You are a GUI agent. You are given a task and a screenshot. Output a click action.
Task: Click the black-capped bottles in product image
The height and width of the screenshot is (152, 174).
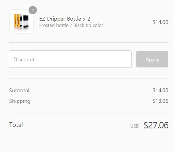tap(26, 21)
